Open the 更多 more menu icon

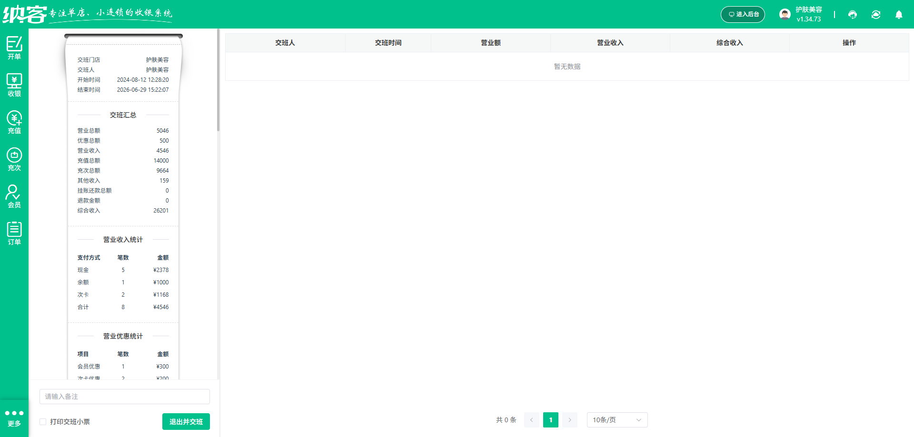pos(14,418)
